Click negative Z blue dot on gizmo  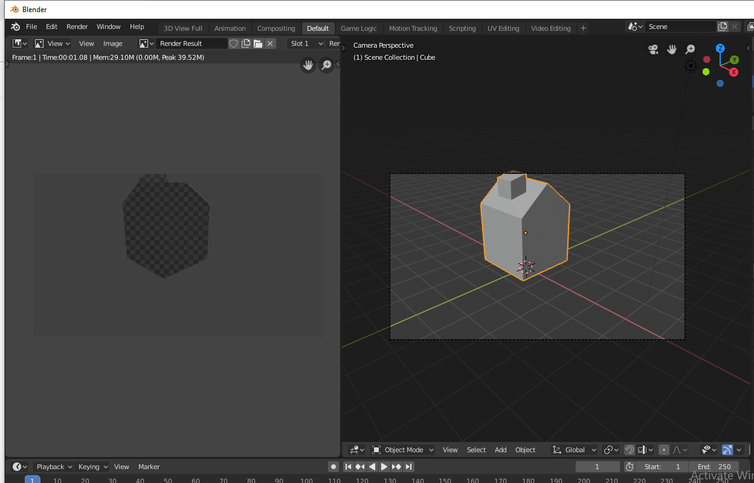(x=720, y=83)
